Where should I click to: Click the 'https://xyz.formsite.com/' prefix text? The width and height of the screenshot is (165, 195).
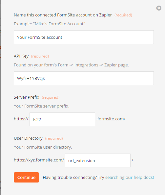coord(39,160)
